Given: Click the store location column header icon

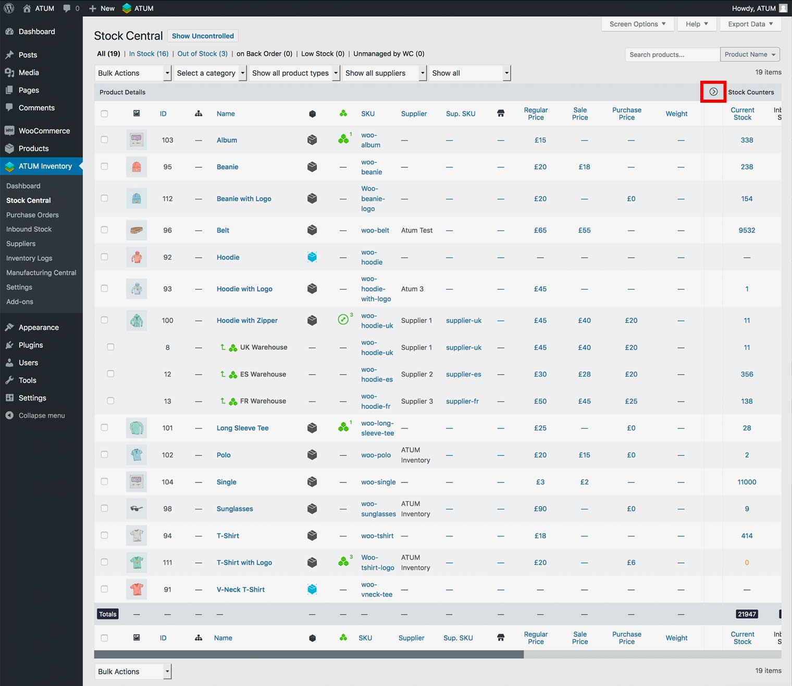Looking at the screenshot, I should pyautogui.click(x=501, y=113).
